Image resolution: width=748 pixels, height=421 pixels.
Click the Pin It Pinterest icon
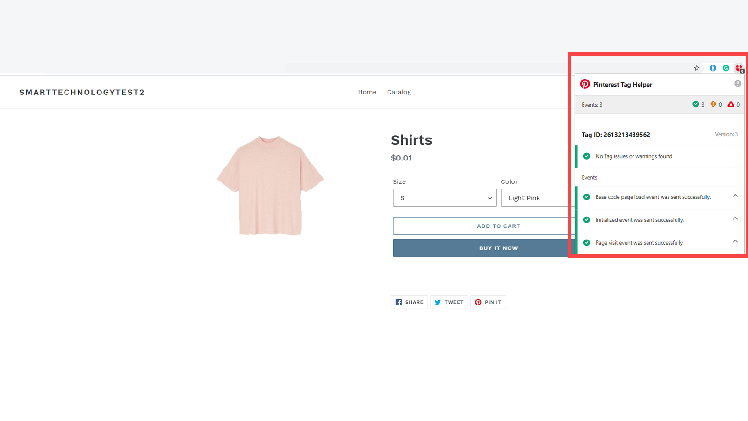coord(478,302)
